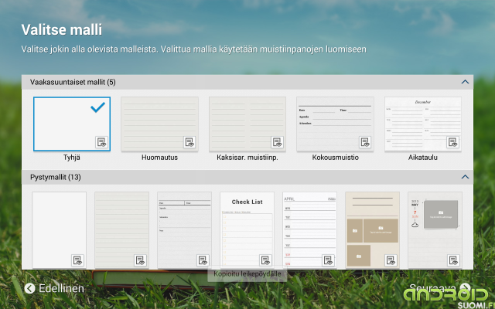The height and width of the screenshot is (309, 495).
Task: Select the Check List portrait template
Action: tap(247, 230)
